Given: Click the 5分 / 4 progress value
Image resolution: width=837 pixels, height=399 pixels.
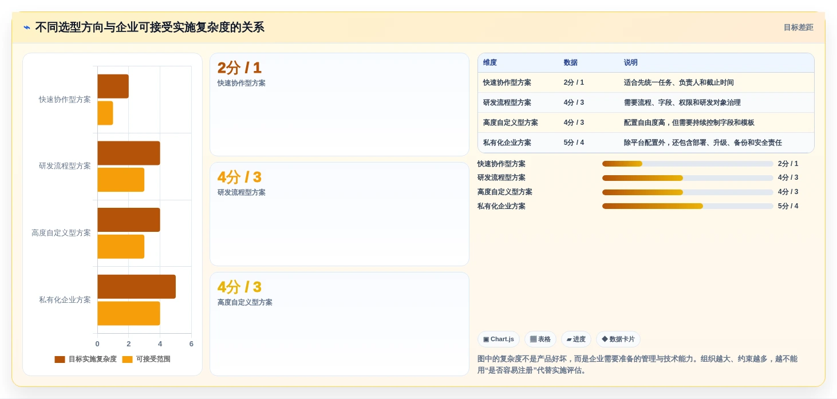Looking at the screenshot, I should point(788,206).
